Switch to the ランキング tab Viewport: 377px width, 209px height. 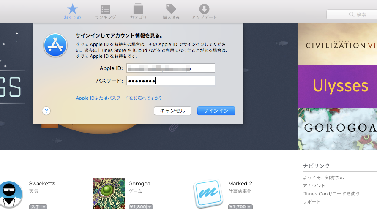pyautogui.click(x=105, y=12)
